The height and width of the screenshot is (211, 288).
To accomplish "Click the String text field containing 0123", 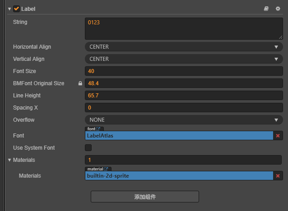I will [x=184, y=28].
